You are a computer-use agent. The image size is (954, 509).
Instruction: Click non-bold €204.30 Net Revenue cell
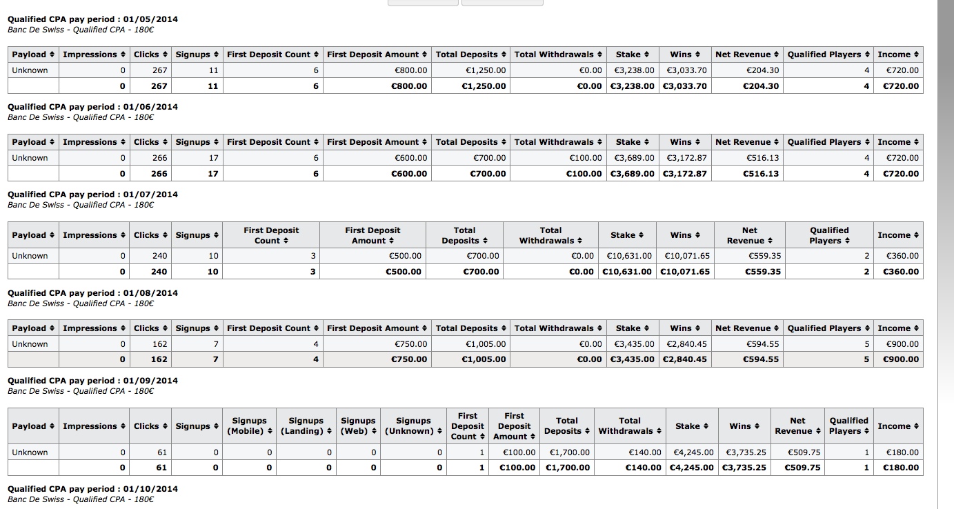tap(763, 70)
